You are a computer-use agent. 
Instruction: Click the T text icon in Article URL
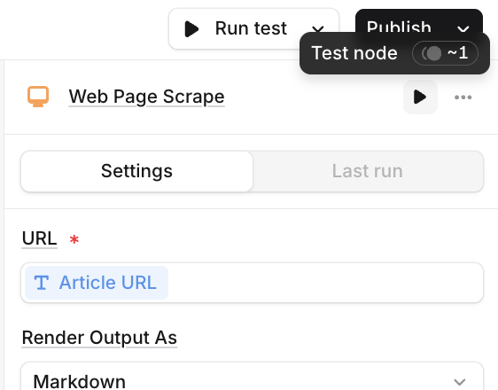pos(42,283)
